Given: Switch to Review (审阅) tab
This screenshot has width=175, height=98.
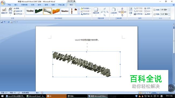Looking at the screenshot, I should [46, 5].
